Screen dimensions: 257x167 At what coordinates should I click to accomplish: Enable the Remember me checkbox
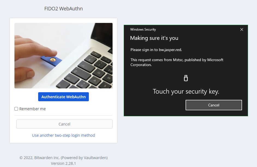tap(16, 109)
